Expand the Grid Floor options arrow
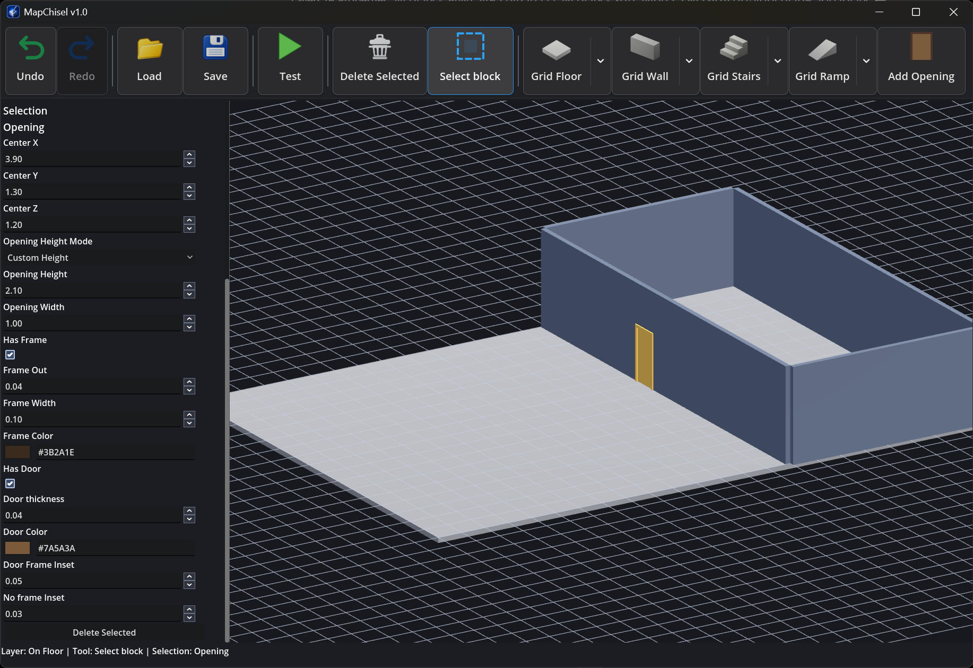The image size is (973, 668). point(601,61)
